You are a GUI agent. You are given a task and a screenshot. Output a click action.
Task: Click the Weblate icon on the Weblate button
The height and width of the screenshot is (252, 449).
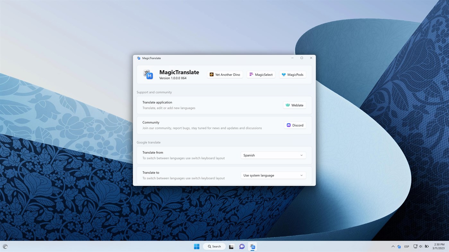click(288, 105)
